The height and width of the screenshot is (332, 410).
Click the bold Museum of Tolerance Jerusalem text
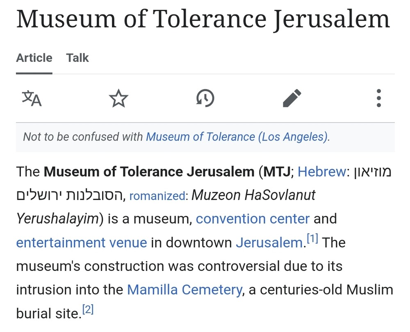[x=149, y=171]
